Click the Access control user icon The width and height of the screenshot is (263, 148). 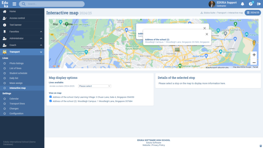(4, 18)
